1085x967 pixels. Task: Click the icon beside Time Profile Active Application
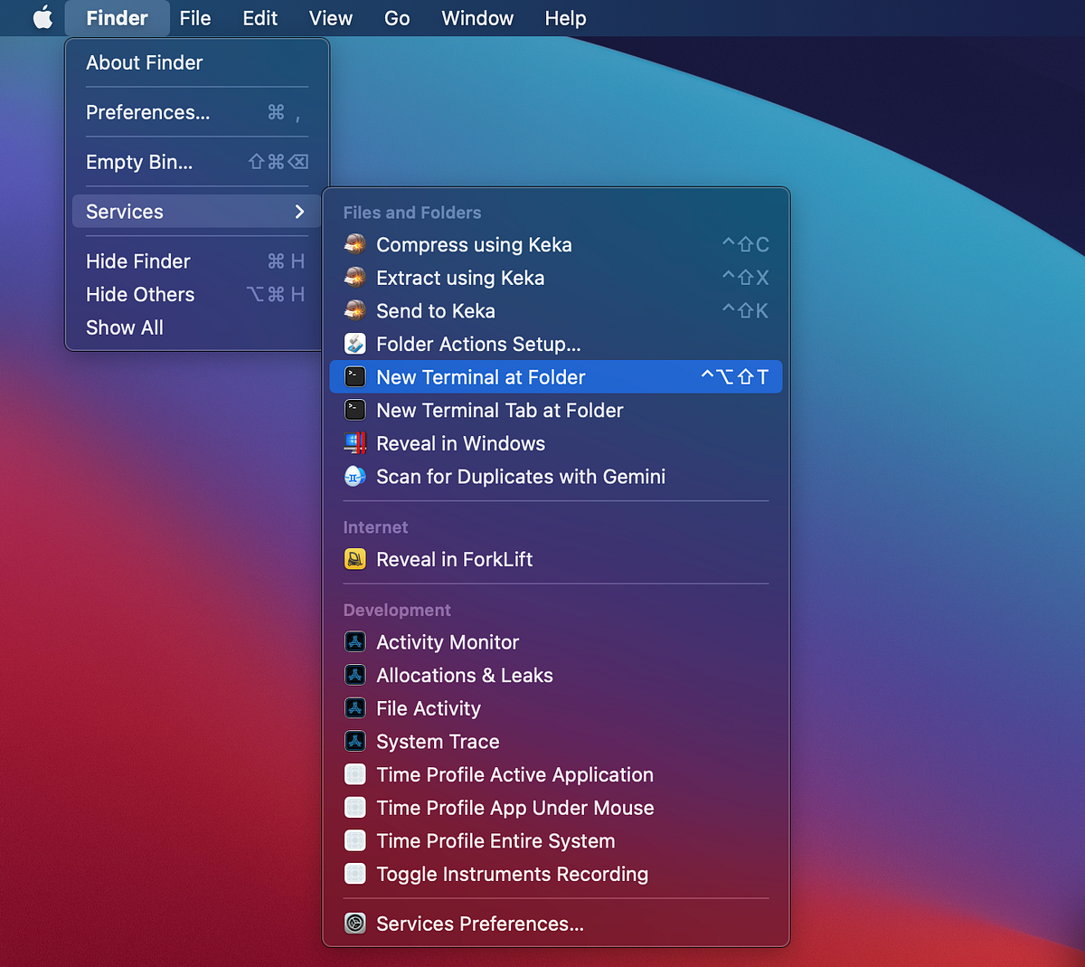pyautogui.click(x=355, y=775)
